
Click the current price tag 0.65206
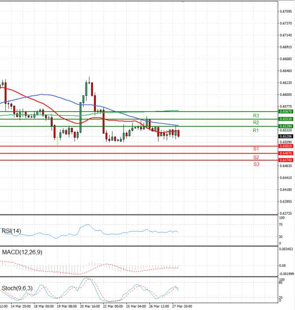285,136
